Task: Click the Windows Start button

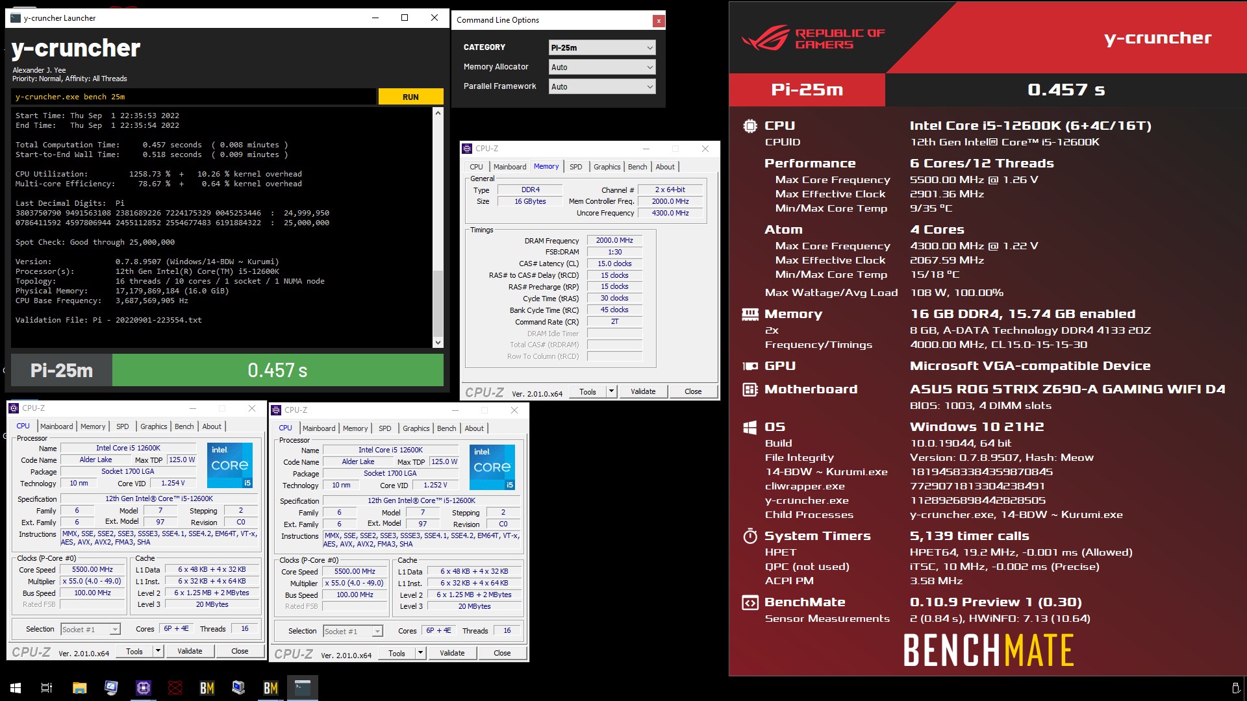Action: [x=16, y=687]
